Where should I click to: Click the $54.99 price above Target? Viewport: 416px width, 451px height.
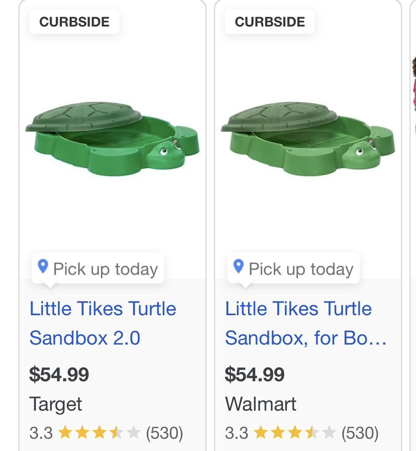(59, 375)
